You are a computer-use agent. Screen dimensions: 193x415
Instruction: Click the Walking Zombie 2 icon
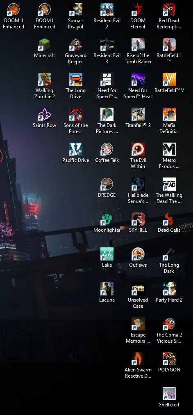[x=45, y=80]
